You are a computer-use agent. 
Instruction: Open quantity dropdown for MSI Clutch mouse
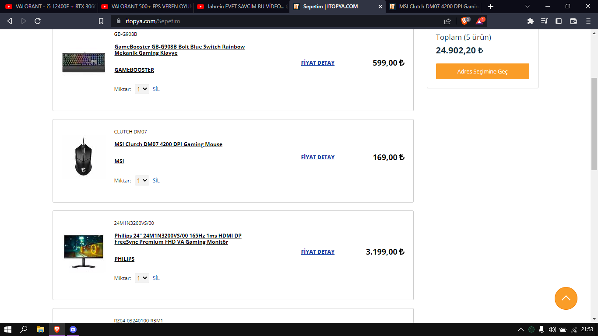point(142,180)
